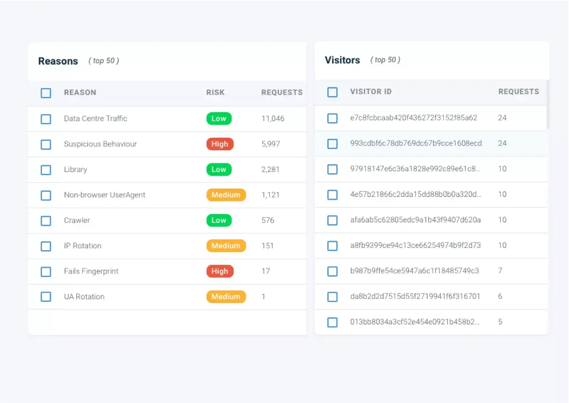Viewport: 569px width, 403px height.
Task: Check the Crawler row checkbox
Action: click(46, 221)
